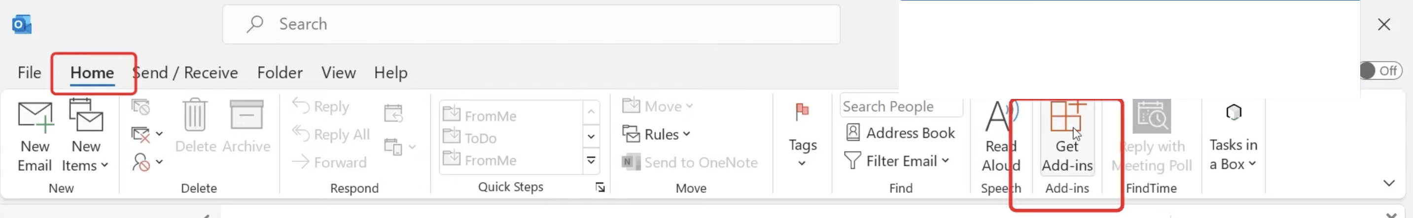Click the Tags flag icon
1413x218 pixels.
[x=802, y=112]
